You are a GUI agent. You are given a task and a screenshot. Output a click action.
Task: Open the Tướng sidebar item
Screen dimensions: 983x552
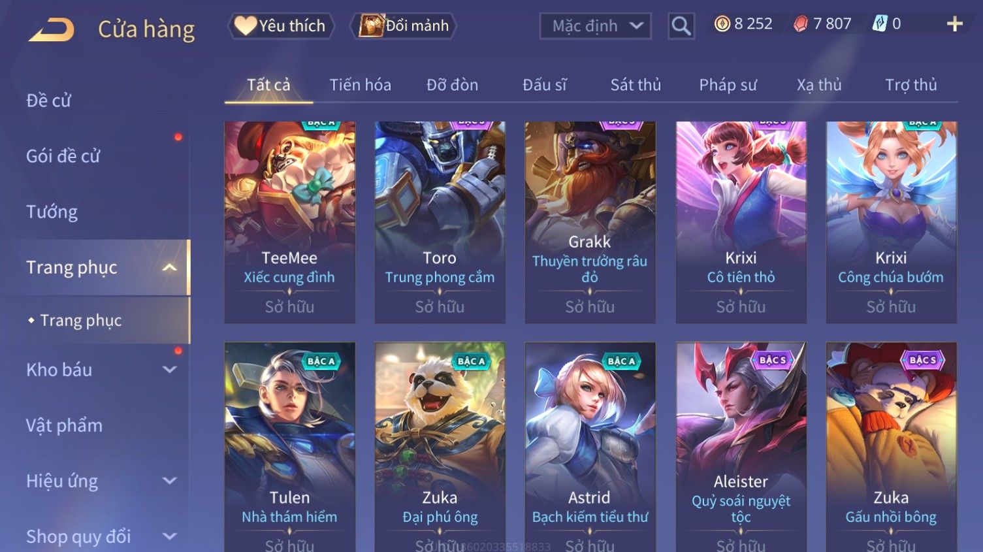tap(52, 212)
